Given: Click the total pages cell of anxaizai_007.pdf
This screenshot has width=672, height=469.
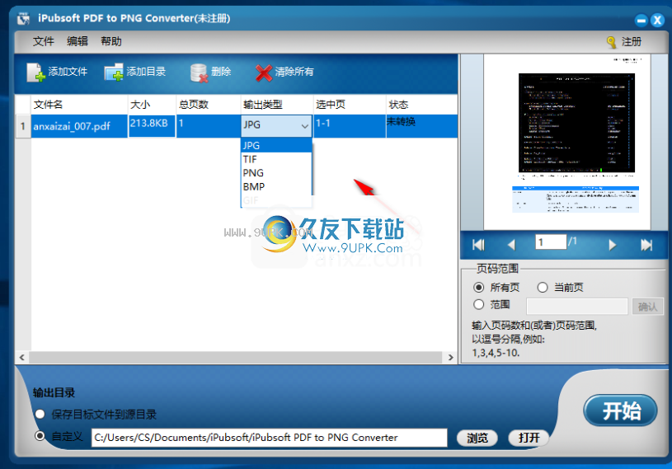Looking at the screenshot, I should 209,126.
